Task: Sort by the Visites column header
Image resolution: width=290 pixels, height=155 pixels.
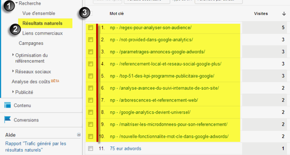Action: pos(261,14)
